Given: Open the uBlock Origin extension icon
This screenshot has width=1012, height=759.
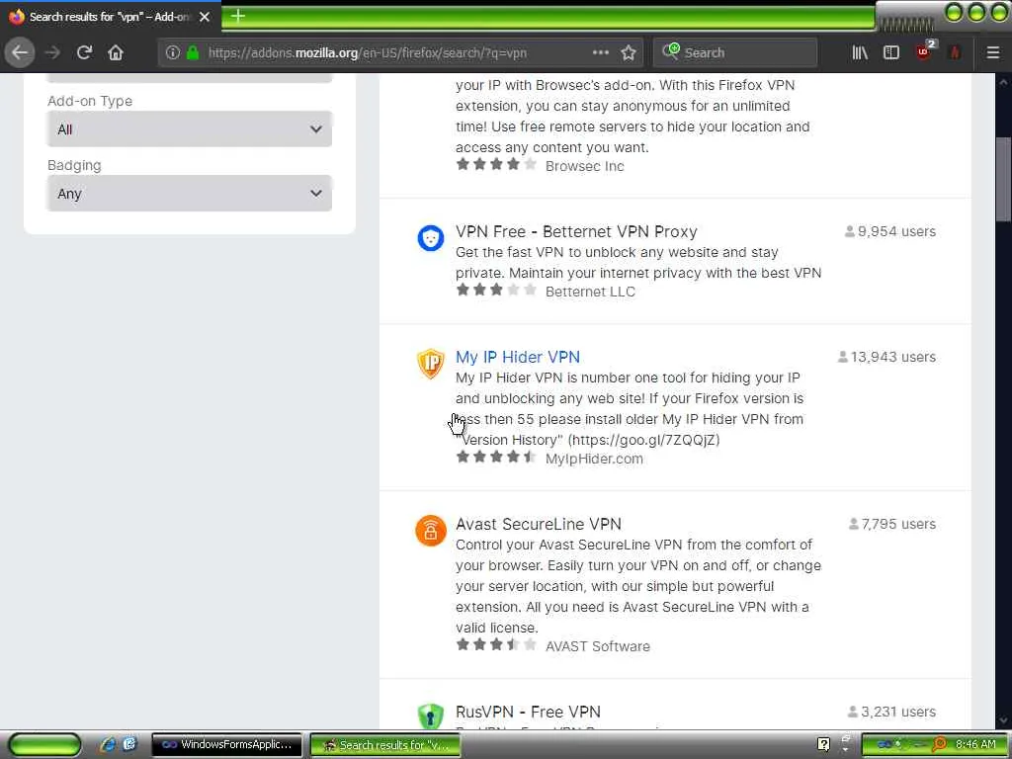Looking at the screenshot, I should pyautogui.click(x=925, y=50).
